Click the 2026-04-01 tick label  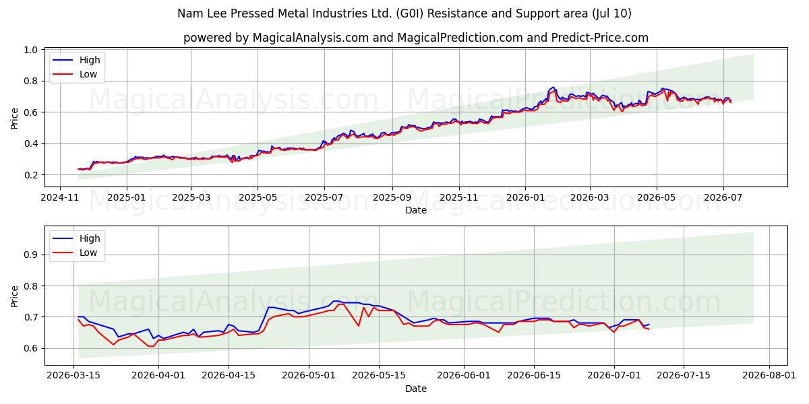[x=158, y=375]
